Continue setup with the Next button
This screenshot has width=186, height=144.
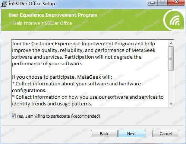(132, 134)
